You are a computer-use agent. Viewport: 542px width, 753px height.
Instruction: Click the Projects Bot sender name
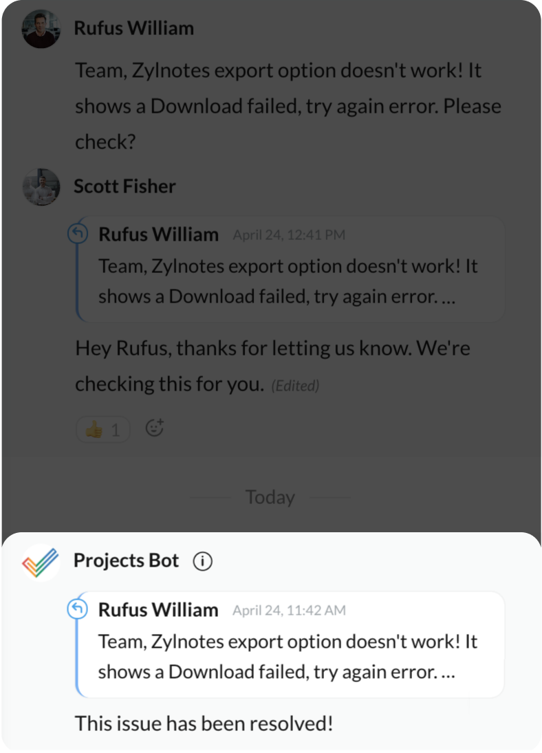(x=126, y=560)
